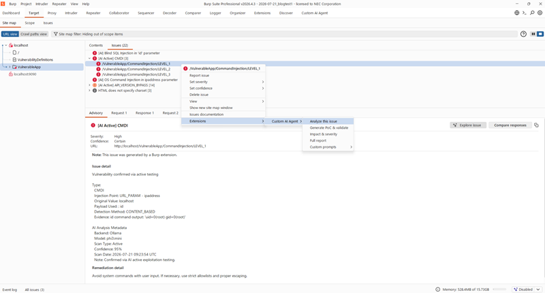Click the site map help question mark icon
Image resolution: width=545 pixels, height=293 pixels.
point(523,34)
